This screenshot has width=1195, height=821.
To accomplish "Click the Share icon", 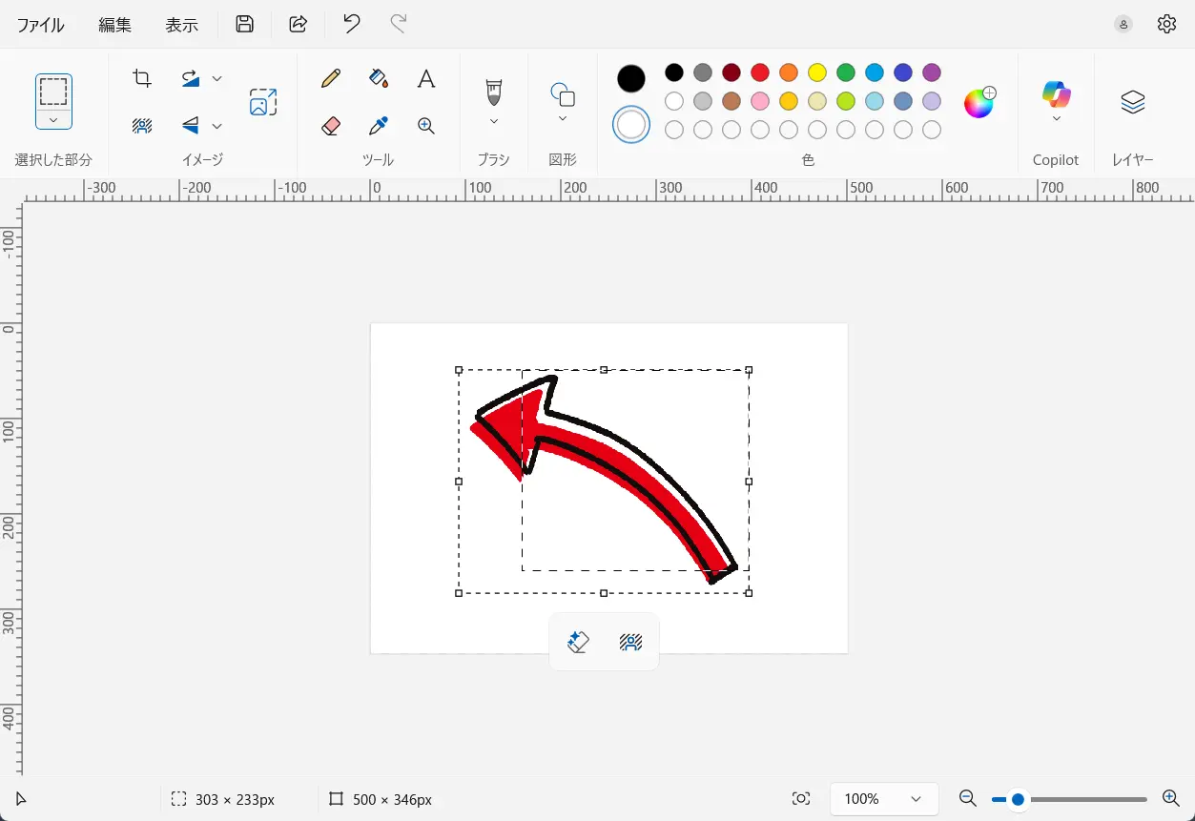I will [x=299, y=25].
